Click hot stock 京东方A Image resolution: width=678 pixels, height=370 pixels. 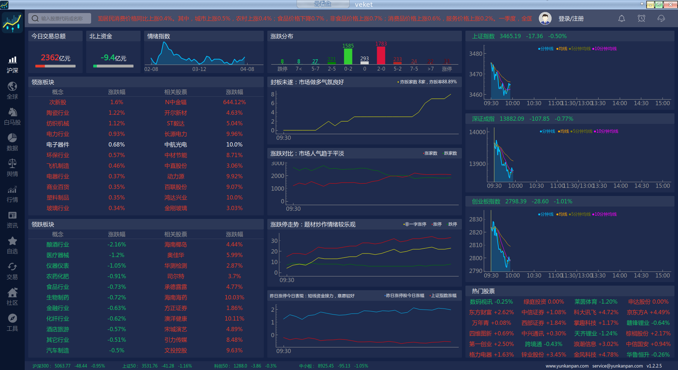[648, 312]
